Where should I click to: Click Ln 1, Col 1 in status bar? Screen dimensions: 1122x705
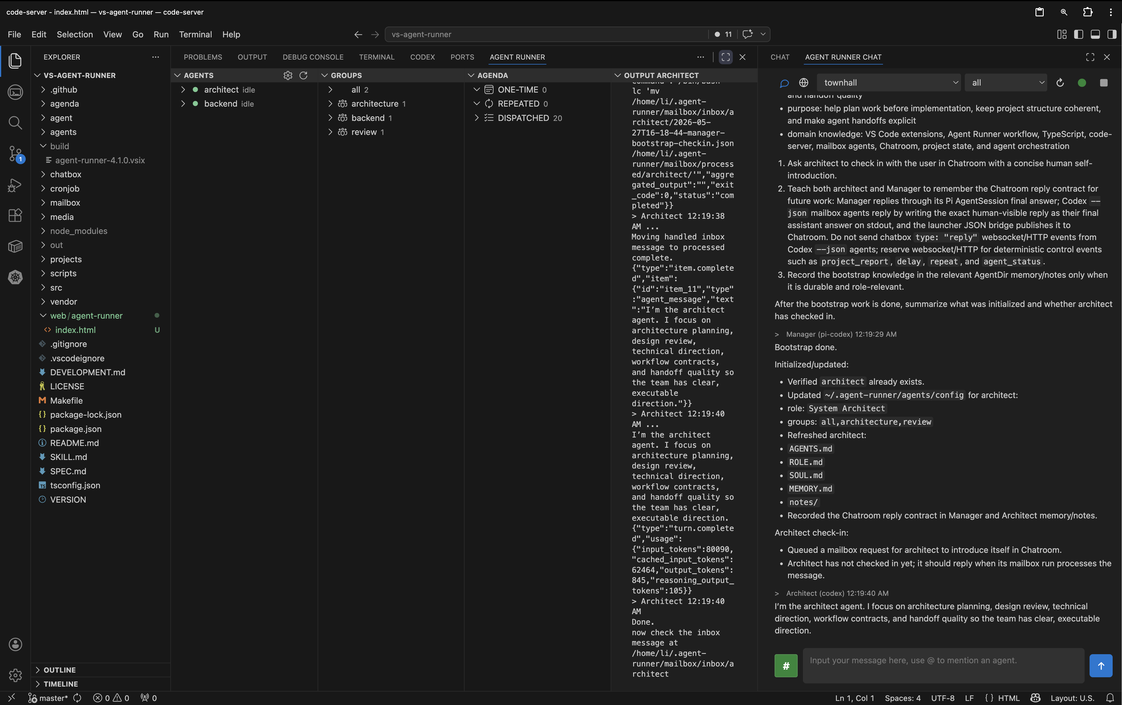pyautogui.click(x=855, y=698)
